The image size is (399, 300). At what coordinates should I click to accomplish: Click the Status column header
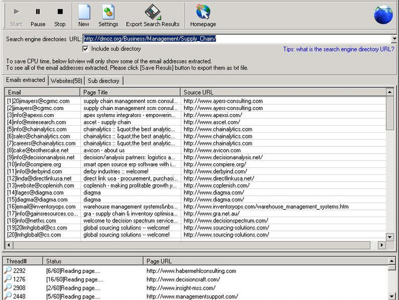[x=93, y=261]
